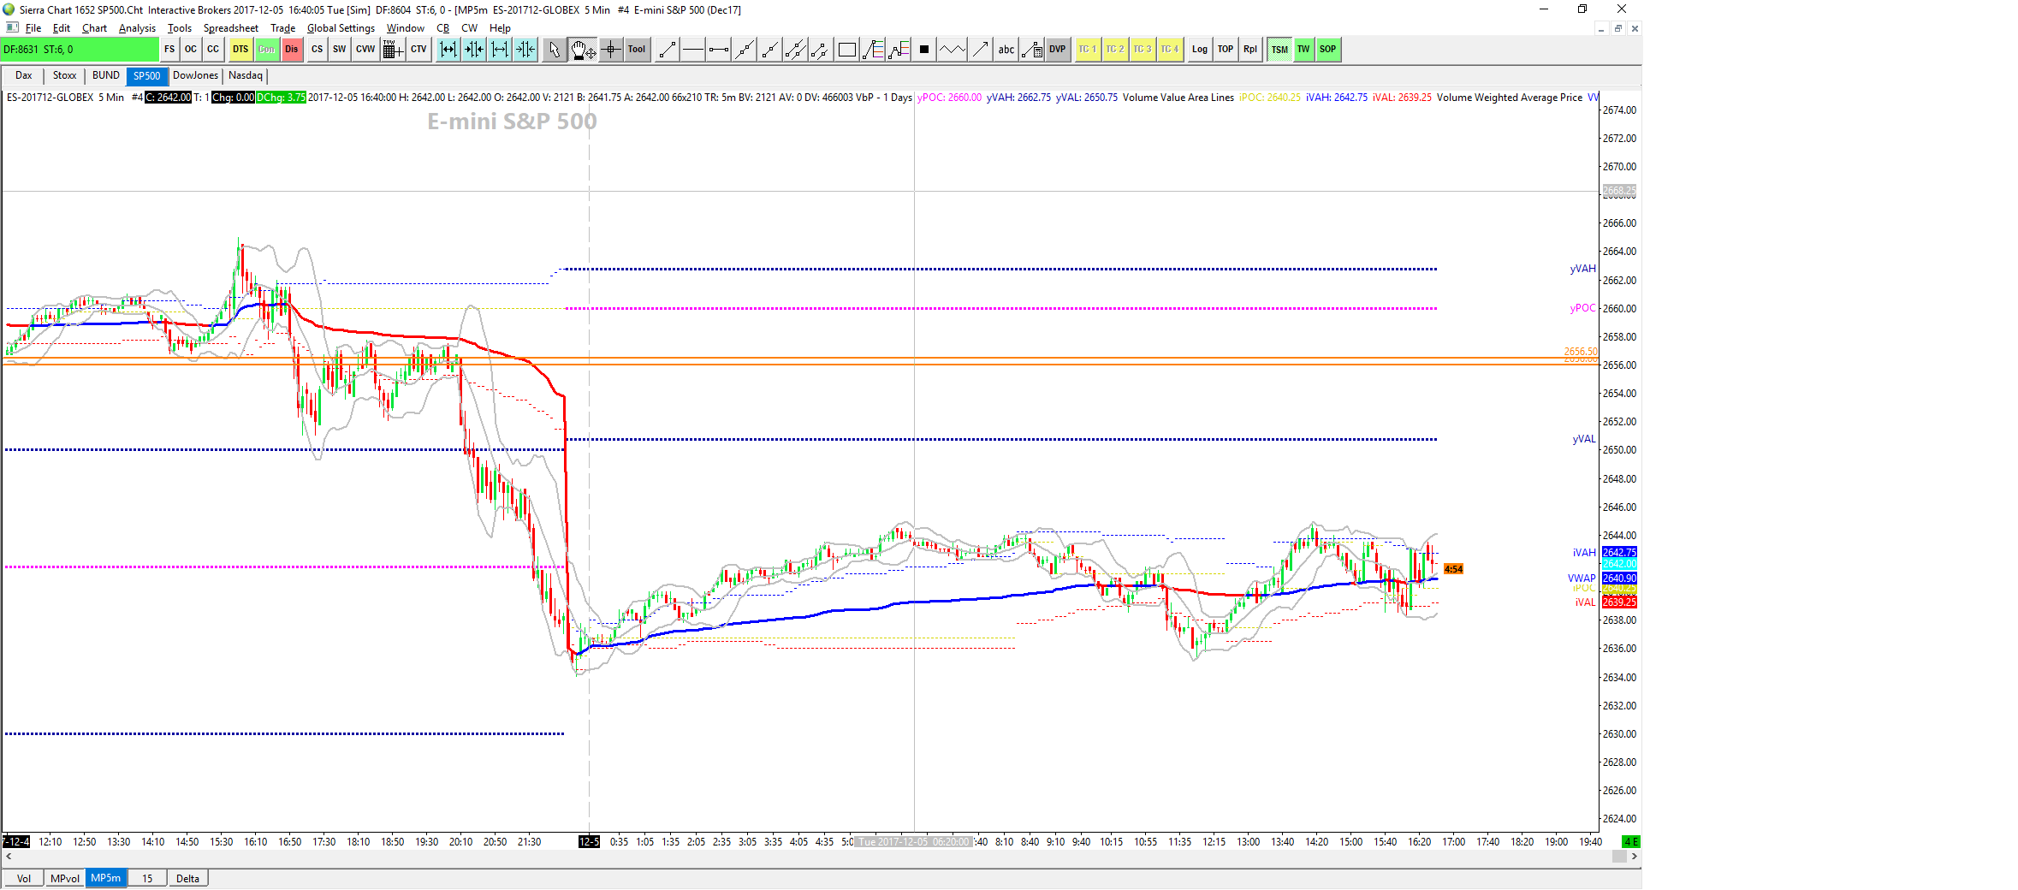
Task: Open the File menu
Action: tap(33, 28)
